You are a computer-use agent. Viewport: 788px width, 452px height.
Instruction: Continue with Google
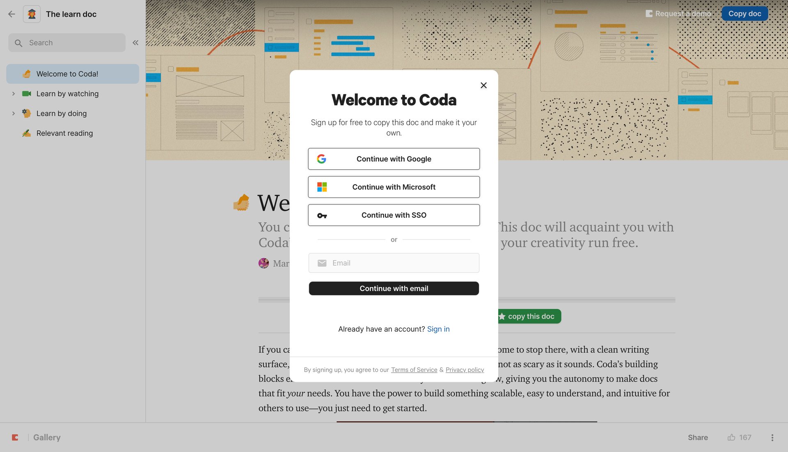pos(394,159)
